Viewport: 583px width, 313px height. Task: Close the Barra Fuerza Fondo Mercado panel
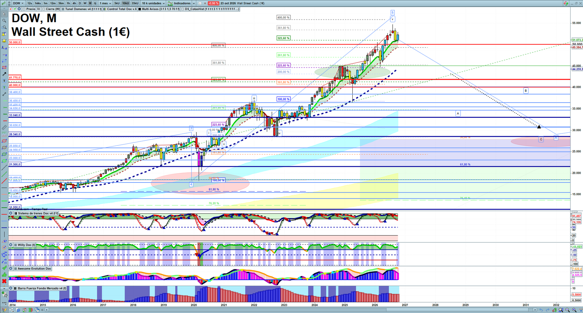click(x=11, y=288)
